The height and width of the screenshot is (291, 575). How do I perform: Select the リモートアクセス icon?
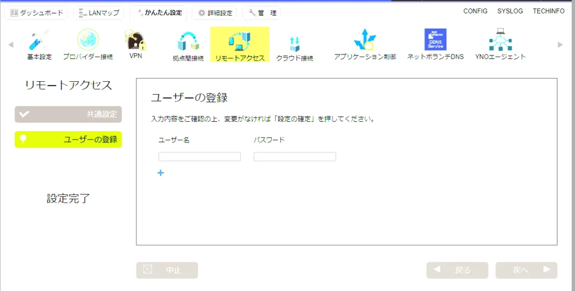pos(240,45)
